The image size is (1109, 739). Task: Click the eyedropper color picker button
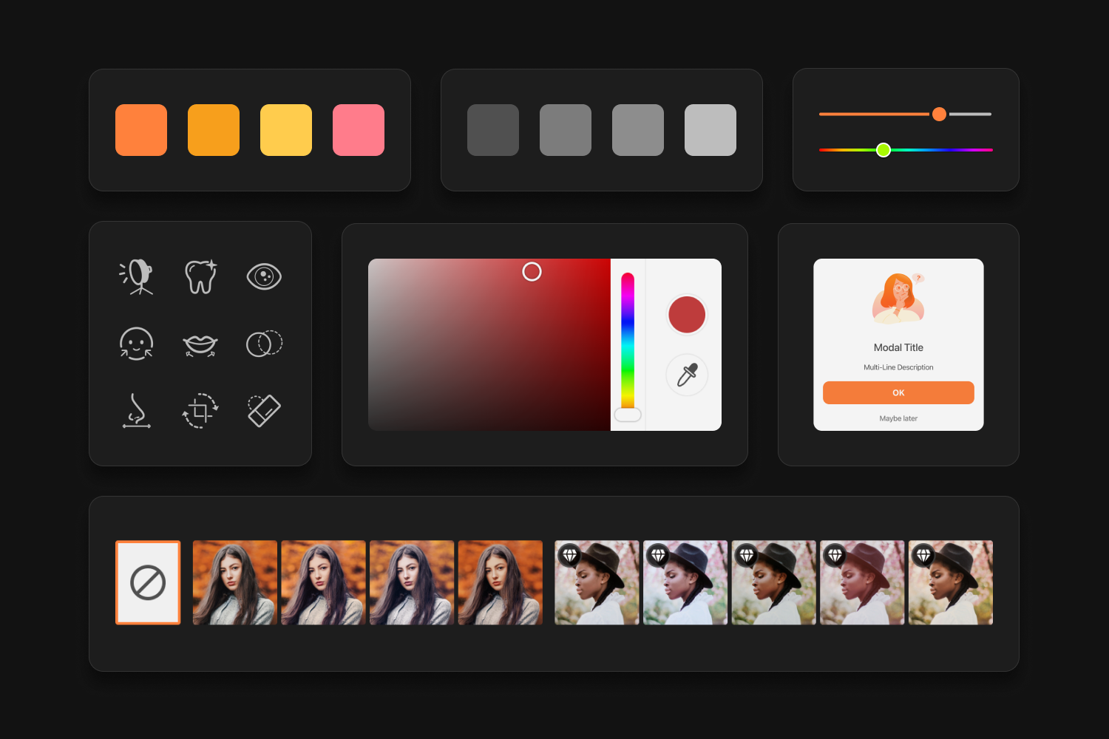click(x=687, y=375)
